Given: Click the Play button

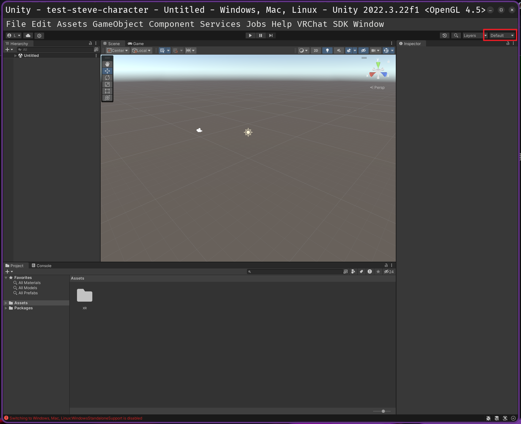Looking at the screenshot, I should click(250, 35).
